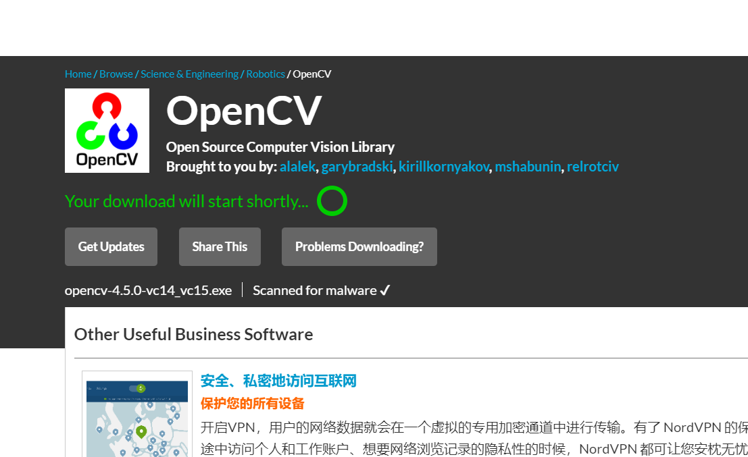Open contributor mshabunin's profile

[528, 166]
